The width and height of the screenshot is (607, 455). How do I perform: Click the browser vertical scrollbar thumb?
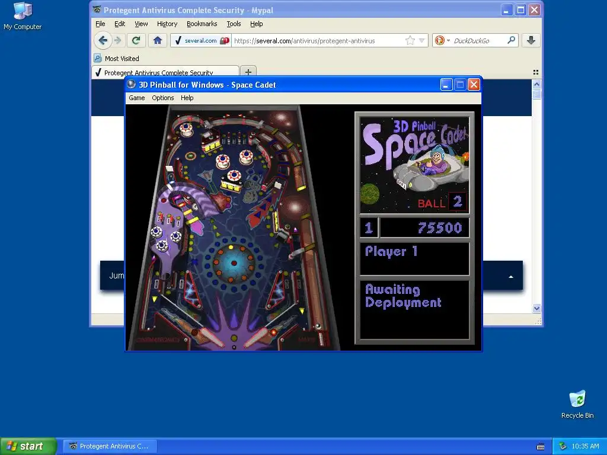click(536, 94)
